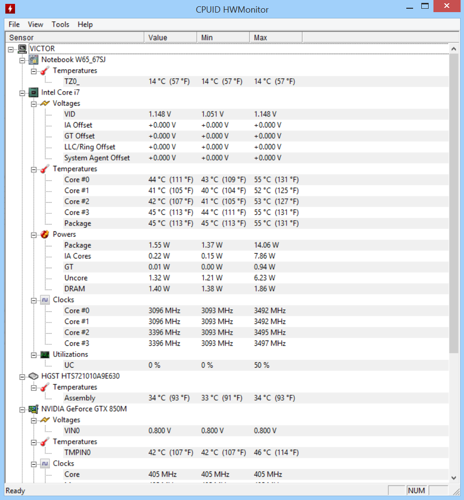The image size is (464, 500).
Task: Select the Assembly temperature row
Action: point(256,398)
